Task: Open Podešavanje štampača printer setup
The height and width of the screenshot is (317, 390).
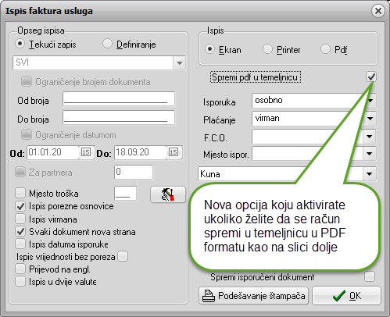Action: click(254, 296)
